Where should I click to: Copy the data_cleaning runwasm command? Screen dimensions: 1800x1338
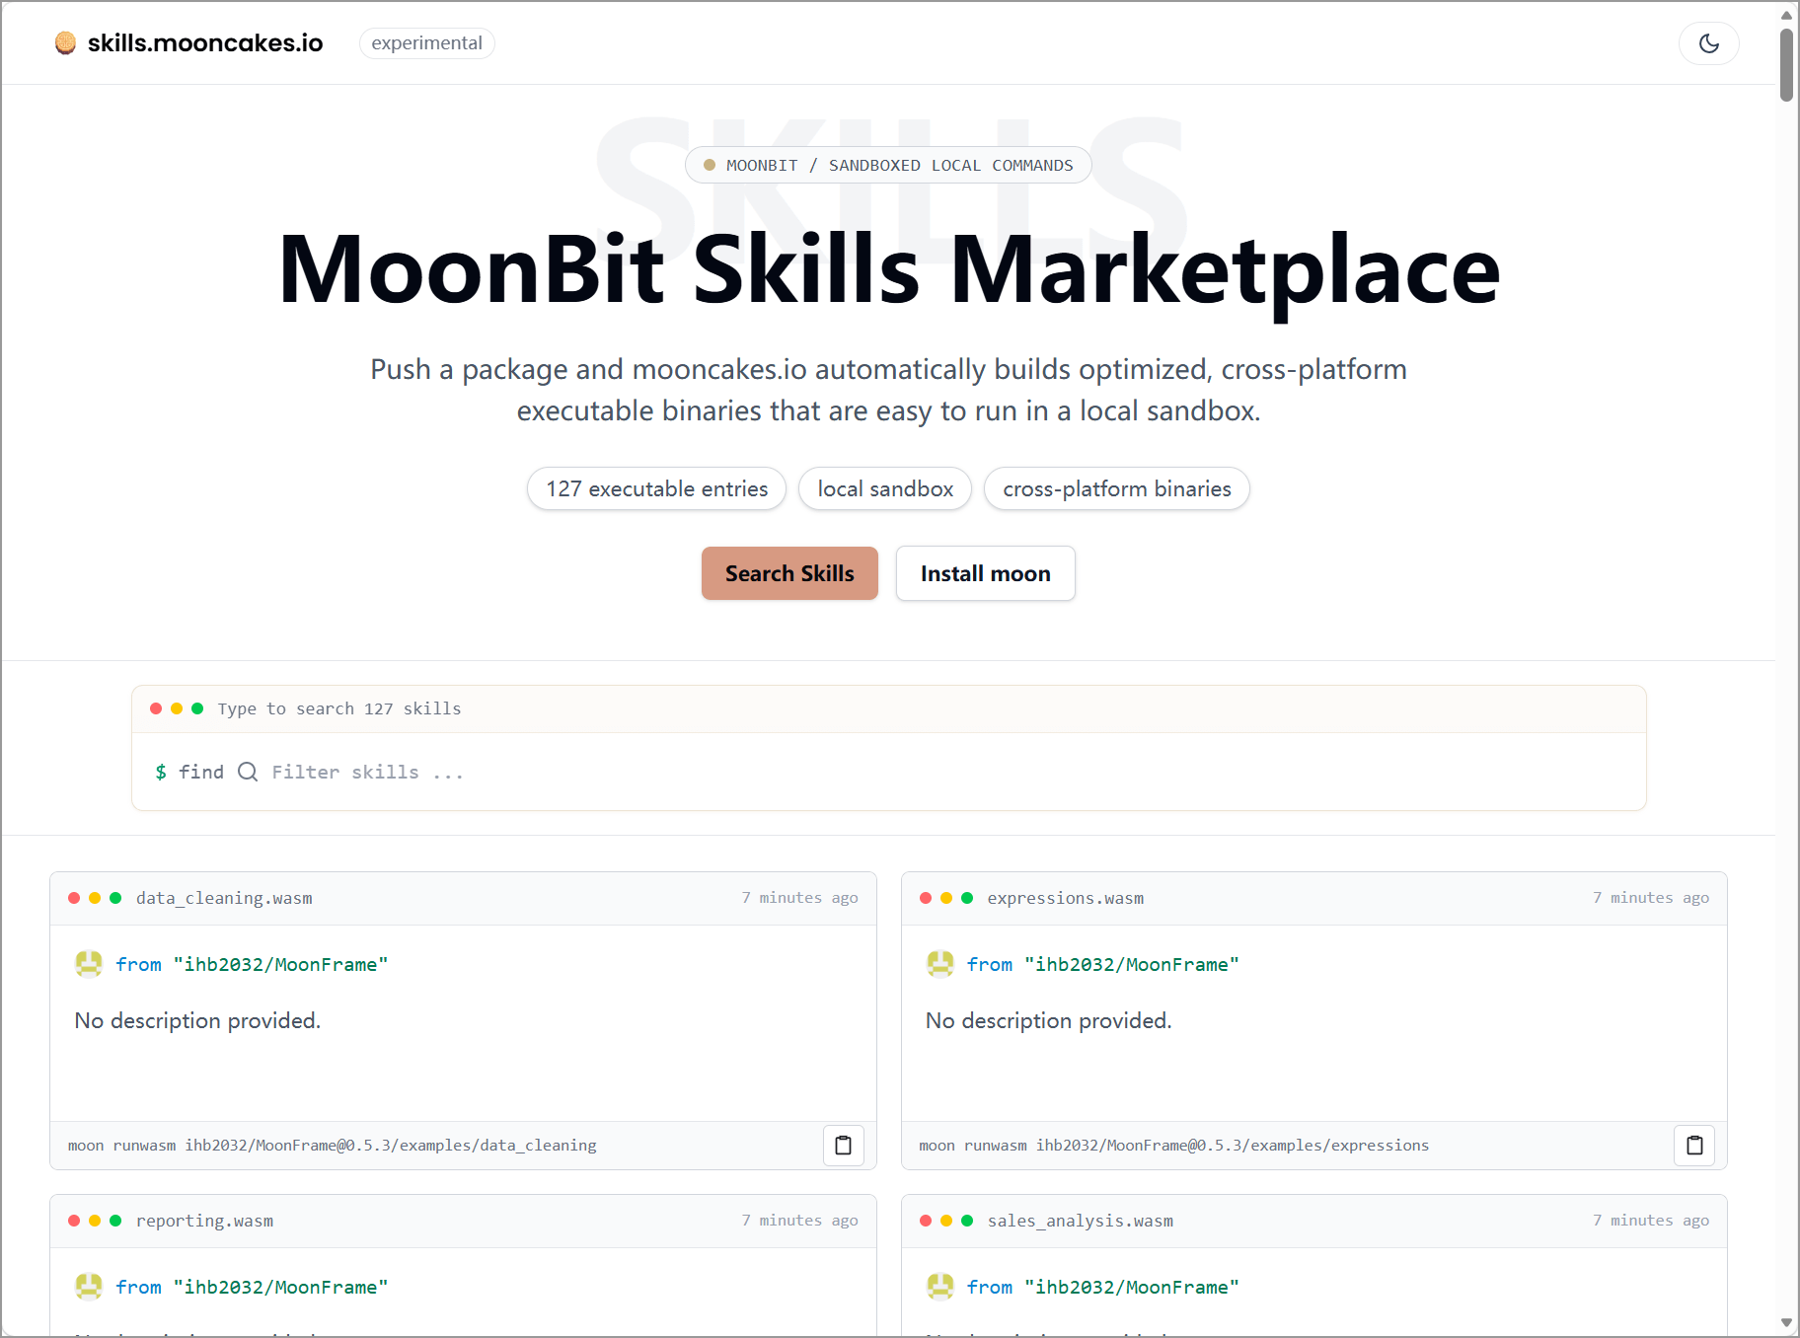pyautogui.click(x=844, y=1146)
